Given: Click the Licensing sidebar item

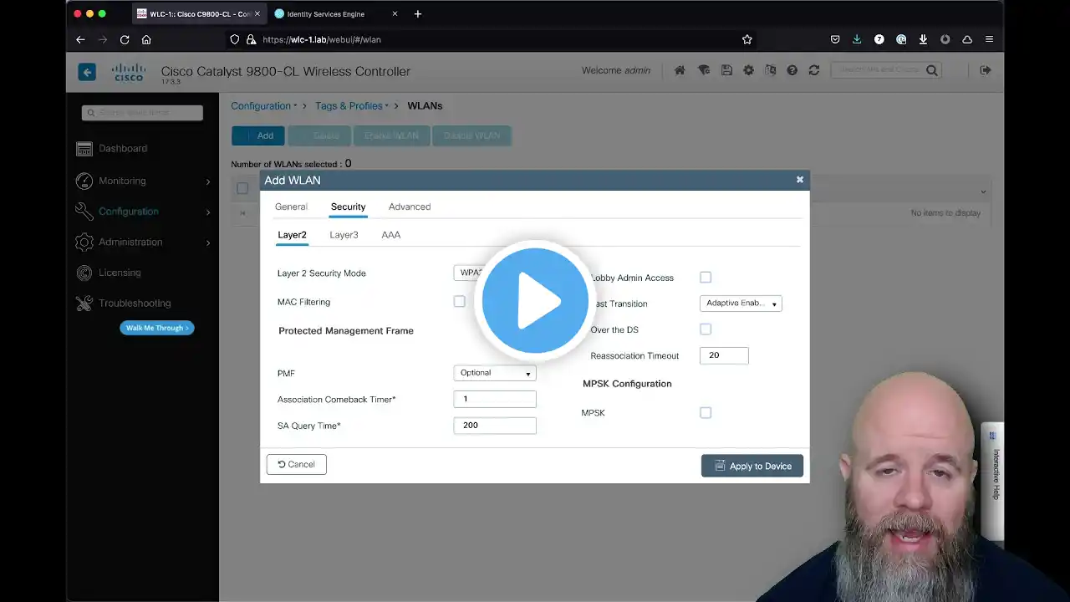Looking at the screenshot, I should pos(120,273).
